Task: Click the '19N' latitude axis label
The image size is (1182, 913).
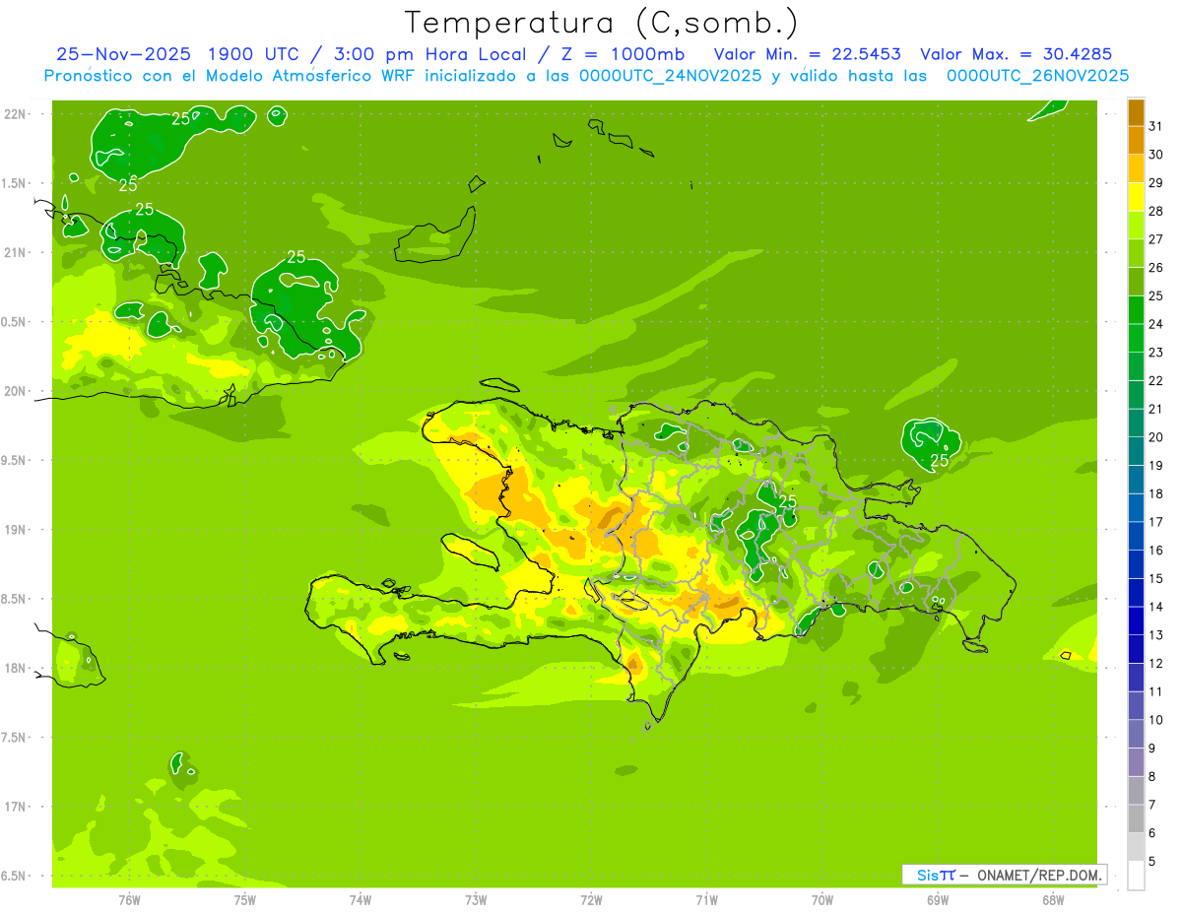Action: click(x=16, y=530)
